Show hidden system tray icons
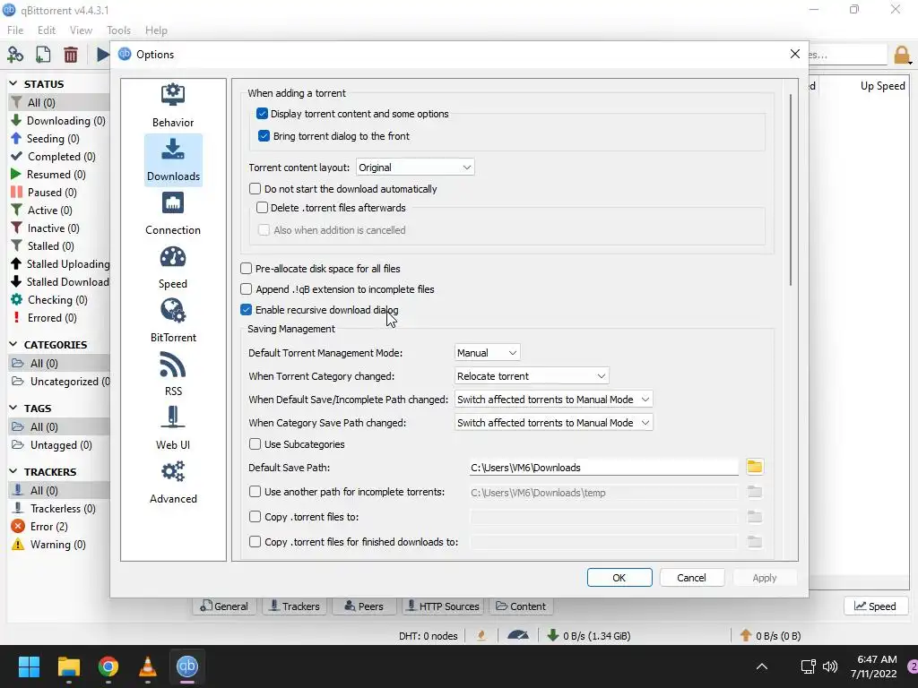 (x=762, y=666)
